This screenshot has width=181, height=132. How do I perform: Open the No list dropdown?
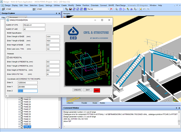tap(108, 9)
